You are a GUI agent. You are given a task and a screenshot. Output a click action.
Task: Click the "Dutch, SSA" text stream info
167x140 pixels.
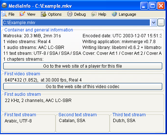124,121
